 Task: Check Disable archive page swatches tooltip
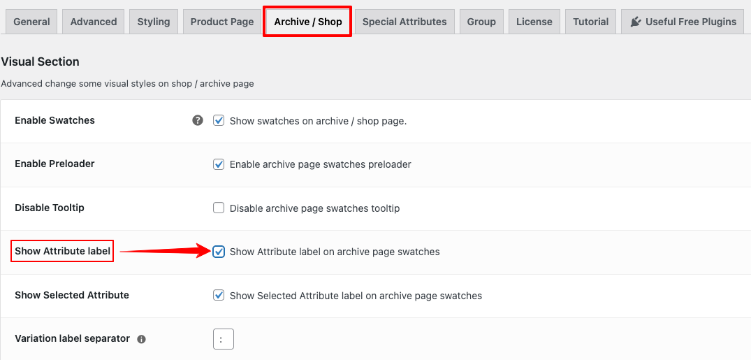[x=219, y=208]
